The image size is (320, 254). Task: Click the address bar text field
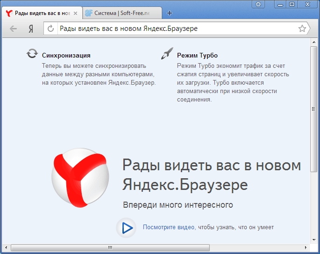[x=177, y=29]
